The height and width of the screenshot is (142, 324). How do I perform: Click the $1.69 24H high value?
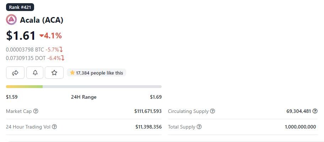(156, 97)
